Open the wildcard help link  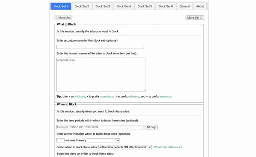(x=80, y=97)
